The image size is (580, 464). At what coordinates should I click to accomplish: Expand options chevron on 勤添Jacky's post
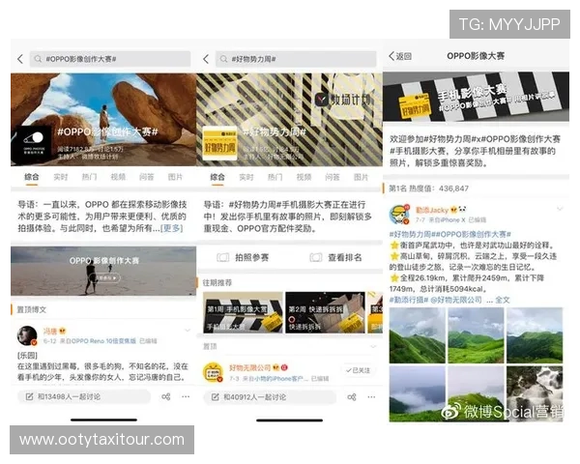point(560,209)
